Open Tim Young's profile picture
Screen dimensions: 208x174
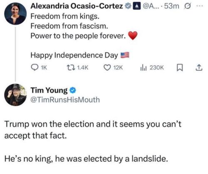[15, 95]
